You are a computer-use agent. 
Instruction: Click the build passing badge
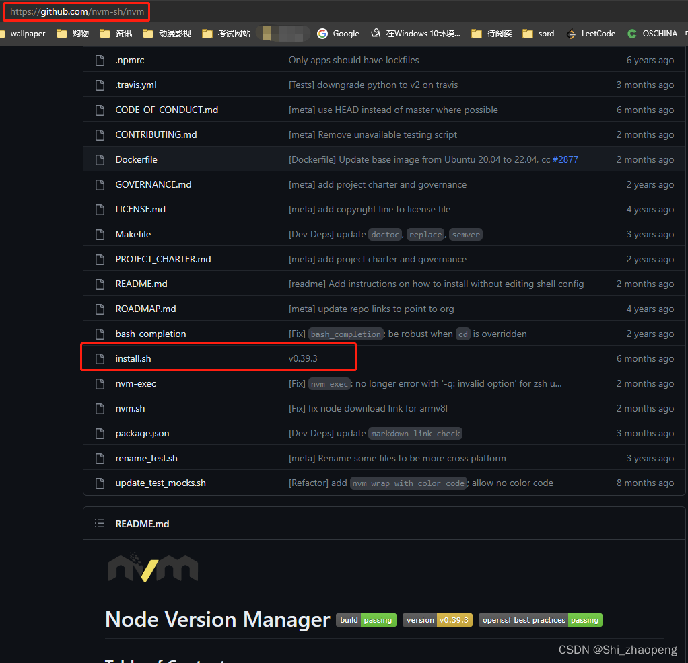(366, 620)
